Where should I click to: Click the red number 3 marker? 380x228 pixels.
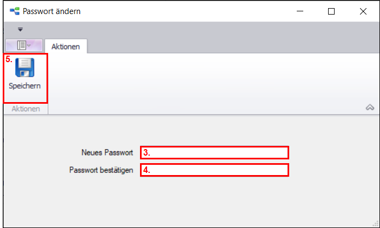146,153
